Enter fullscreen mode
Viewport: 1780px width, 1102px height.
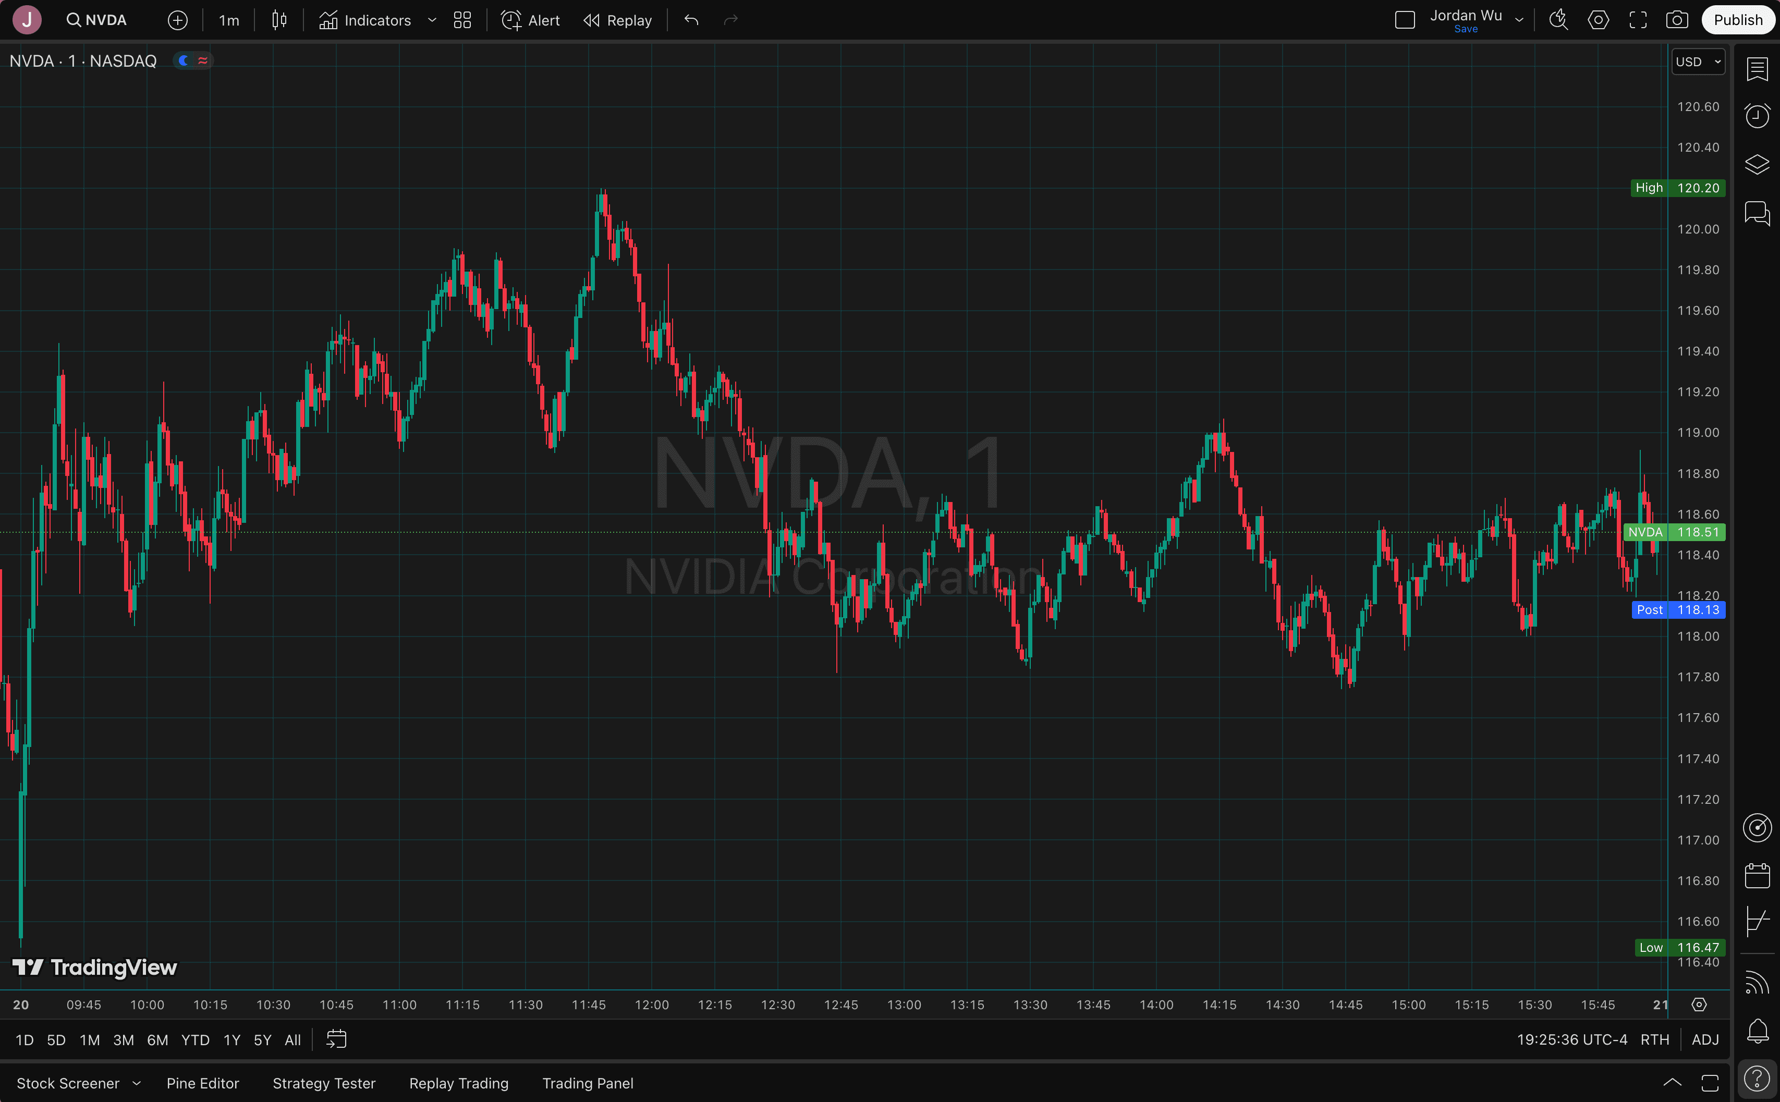[1638, 20]
